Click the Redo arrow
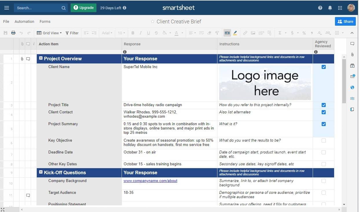The width and height of the screenshot is (359, 212). coord(29,33)
